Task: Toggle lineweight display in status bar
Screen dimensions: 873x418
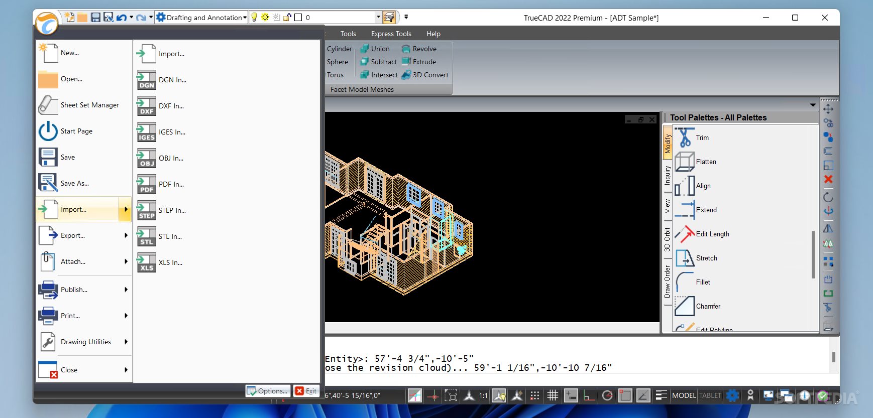Action: (661, 395)
